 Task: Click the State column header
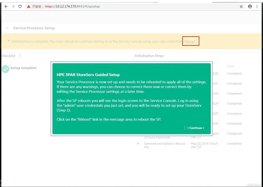pyautogui.click(x=231, y=66)
